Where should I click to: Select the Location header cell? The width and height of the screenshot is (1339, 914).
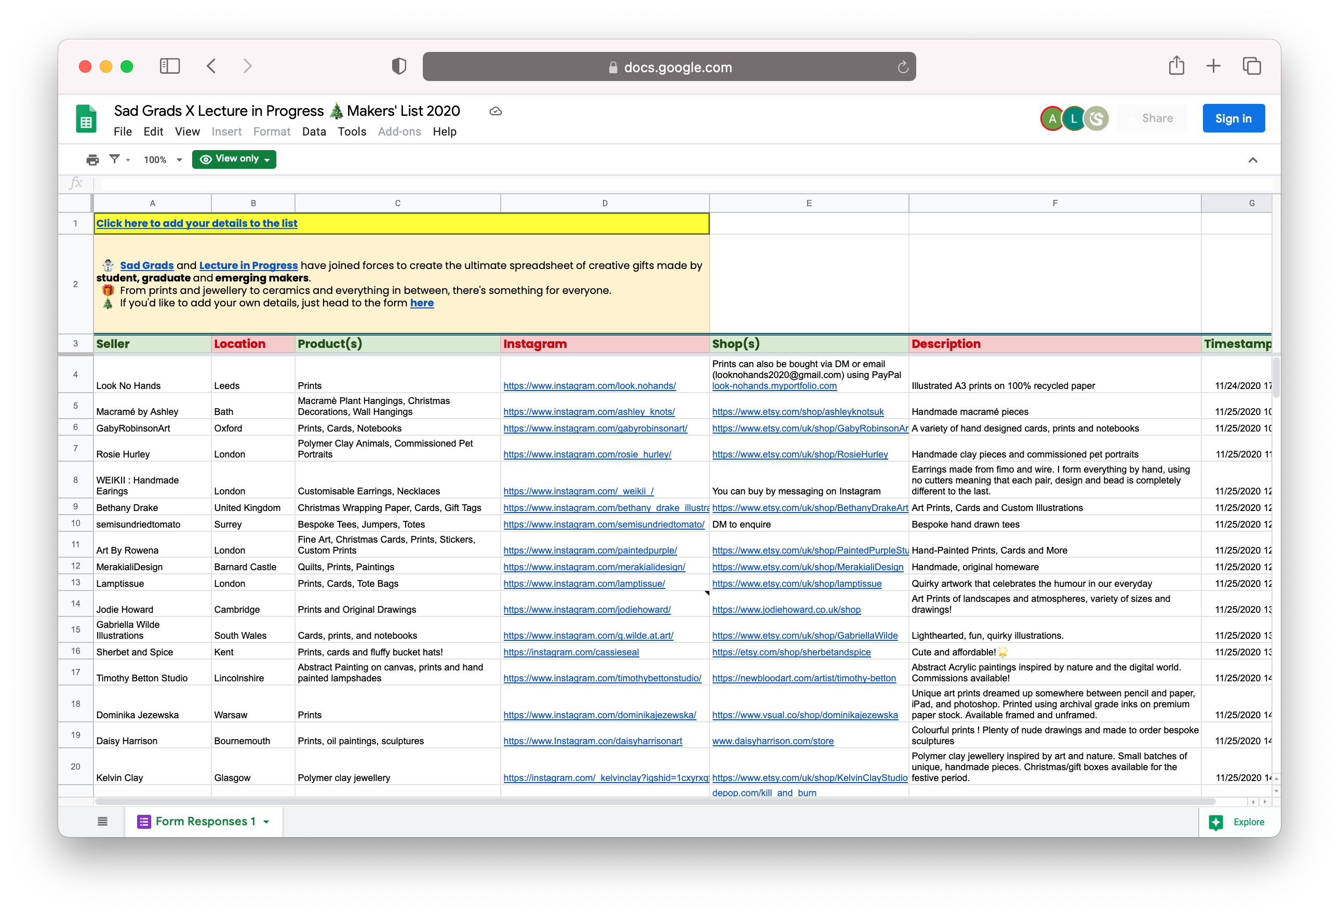pos(253,344)
